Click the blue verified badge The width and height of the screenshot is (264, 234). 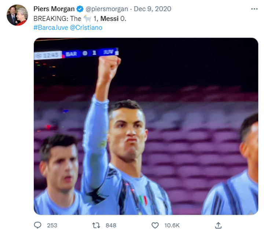[80, 9]
